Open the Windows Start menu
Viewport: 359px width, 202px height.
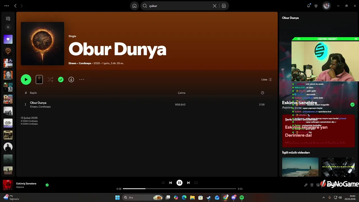point(118,198)
